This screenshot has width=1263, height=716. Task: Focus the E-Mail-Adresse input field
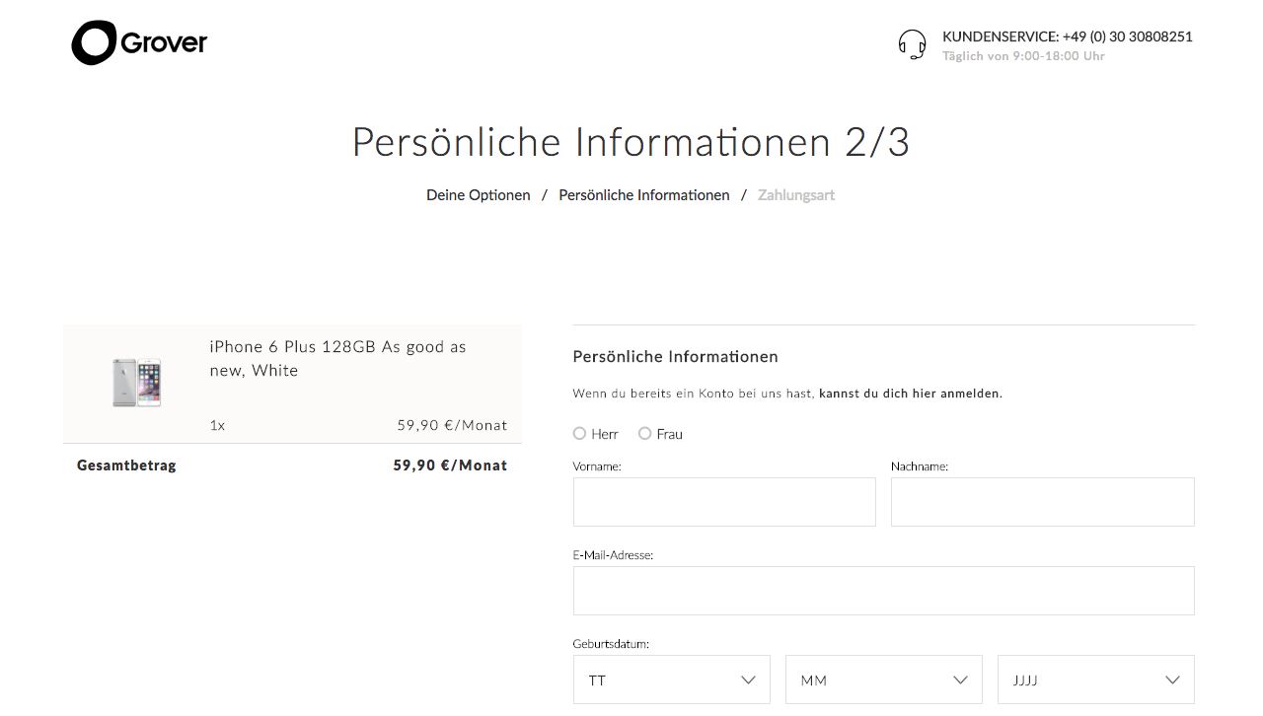[x=884, y=591]
